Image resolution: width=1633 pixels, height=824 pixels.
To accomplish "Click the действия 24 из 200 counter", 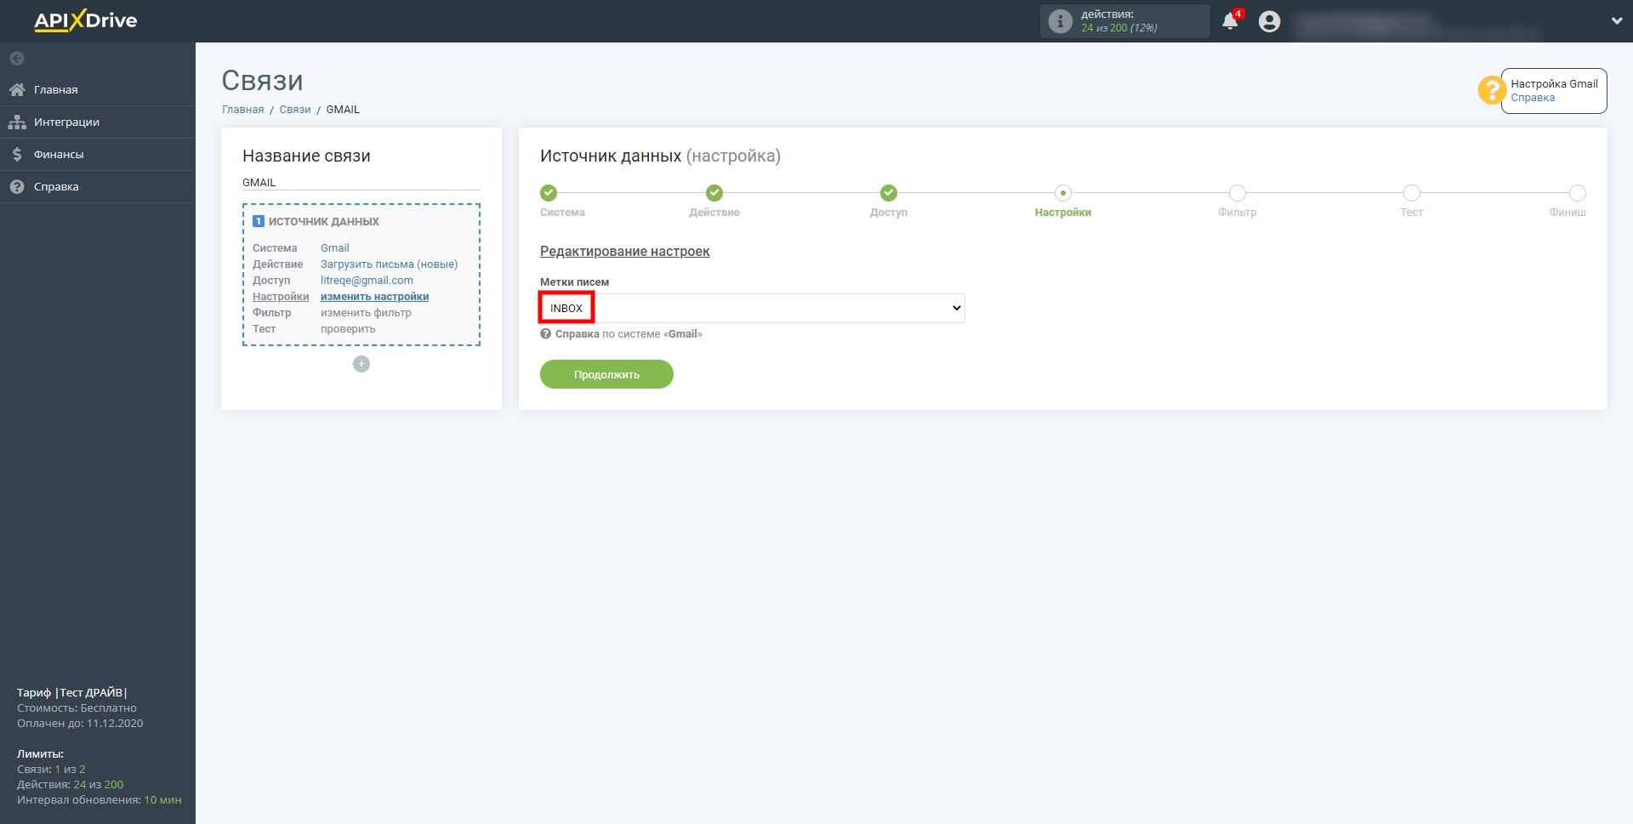I will coord(1124,21).
